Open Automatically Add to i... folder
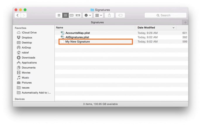This screenshot has height=125, width=201. 36,93
